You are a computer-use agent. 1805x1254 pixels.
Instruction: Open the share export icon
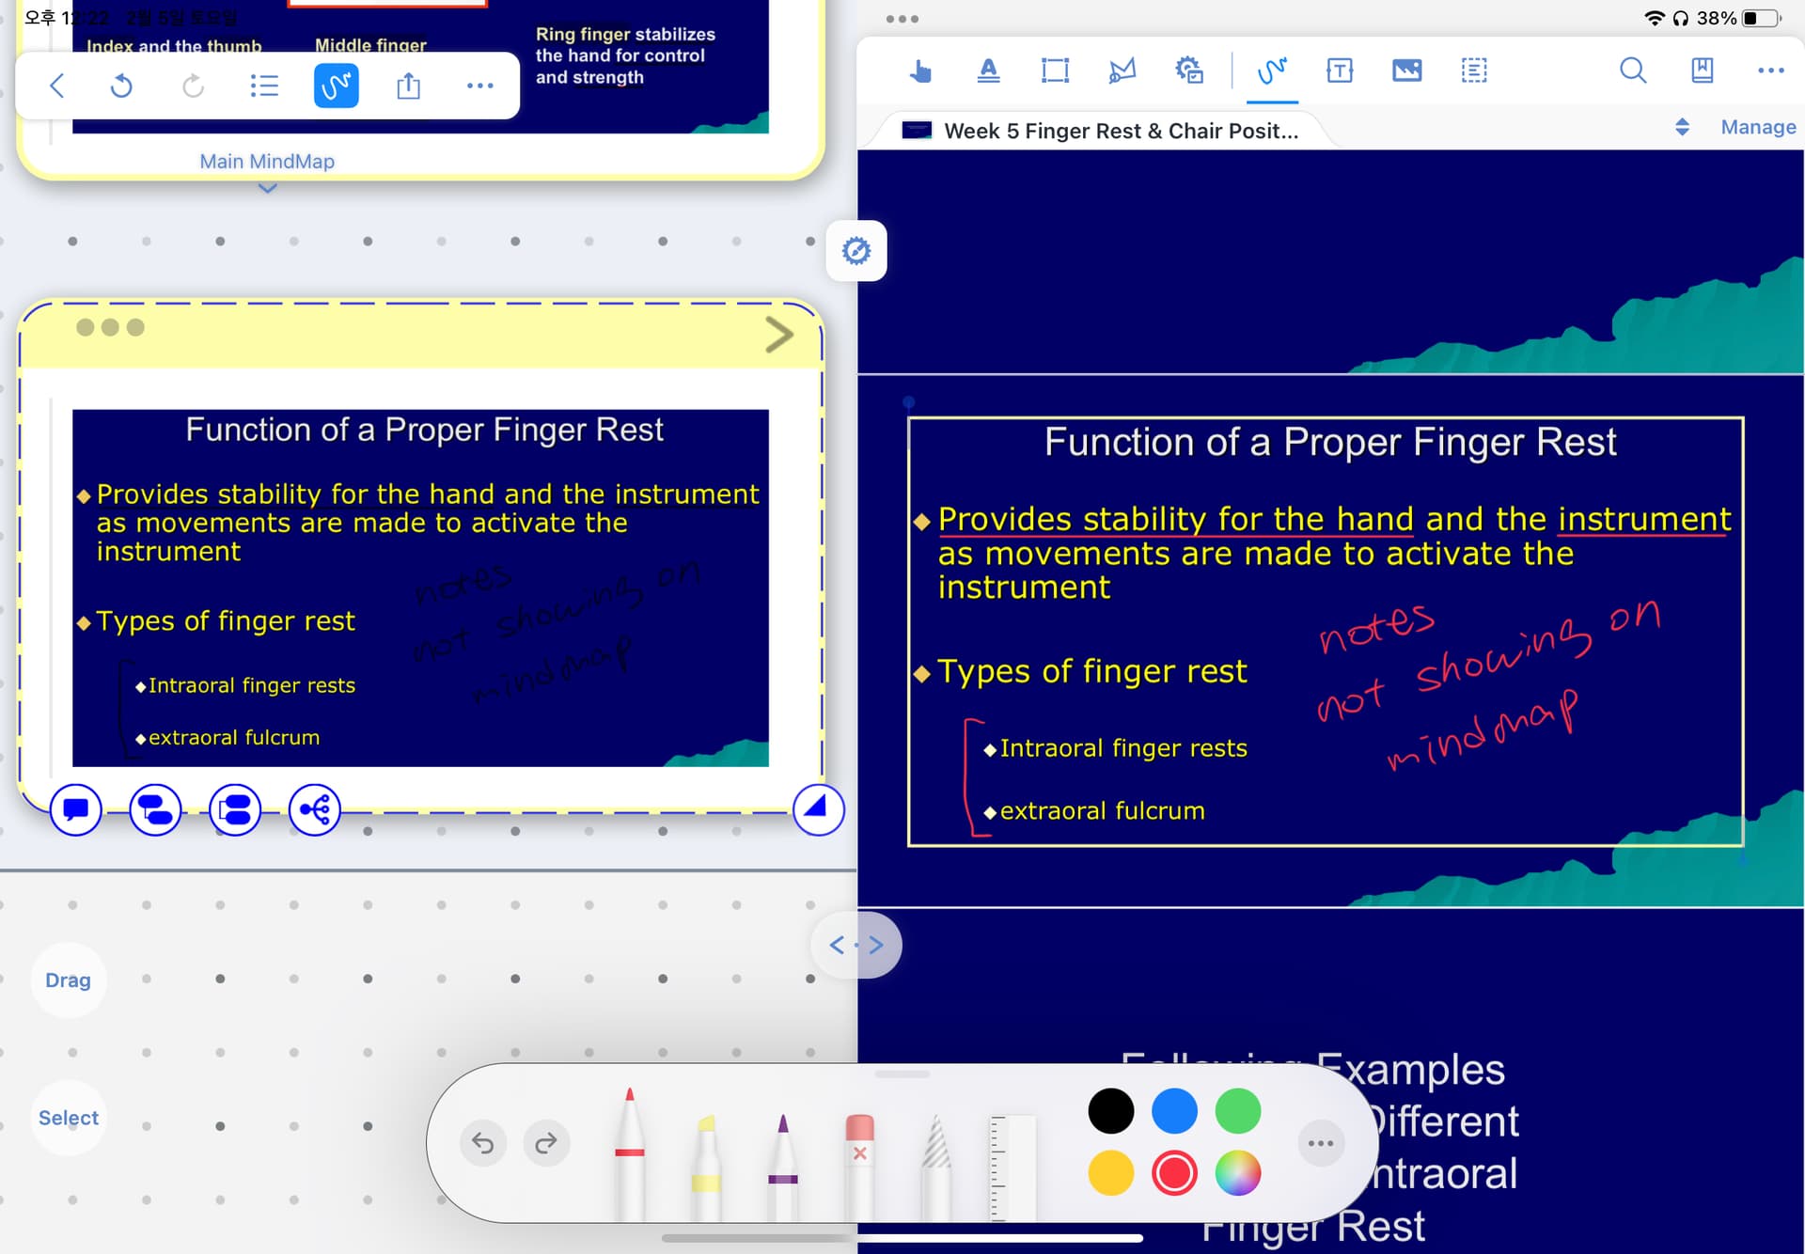pos(408,86)
